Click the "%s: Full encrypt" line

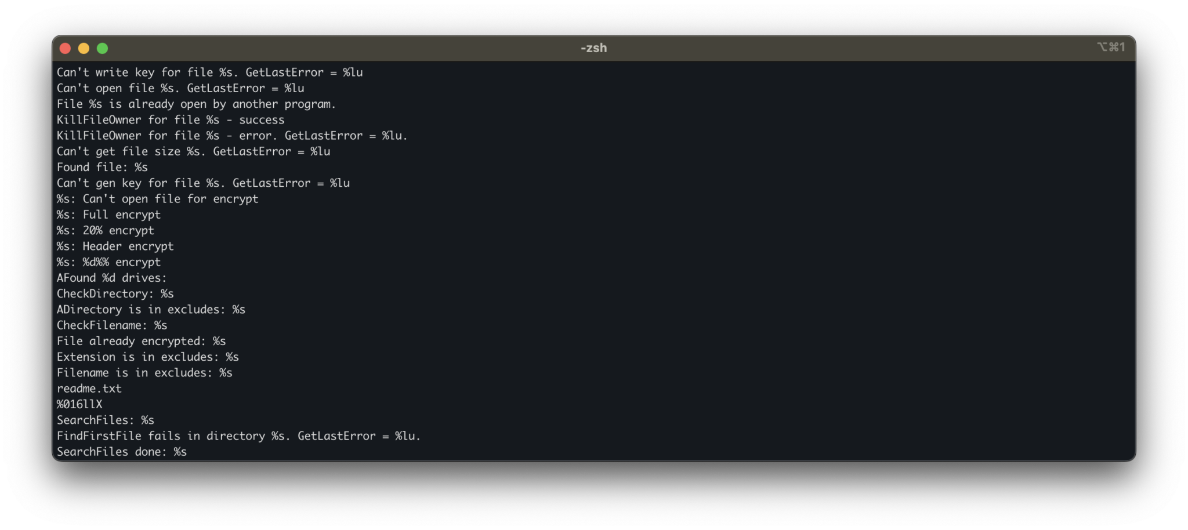[x=108, y=215]
